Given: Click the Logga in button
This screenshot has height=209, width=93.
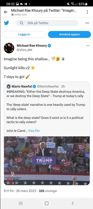Looking at the screenshot, I should click(24, 34).
